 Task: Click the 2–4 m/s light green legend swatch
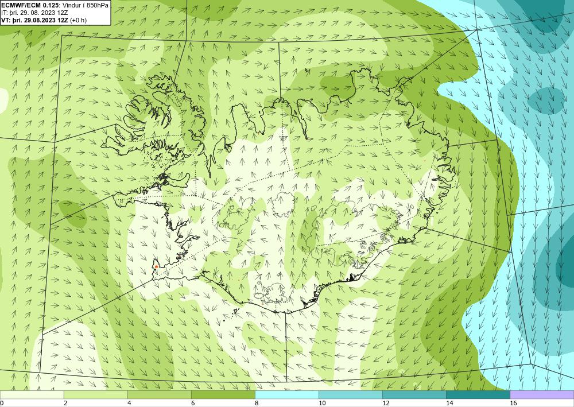click(95, 394)
